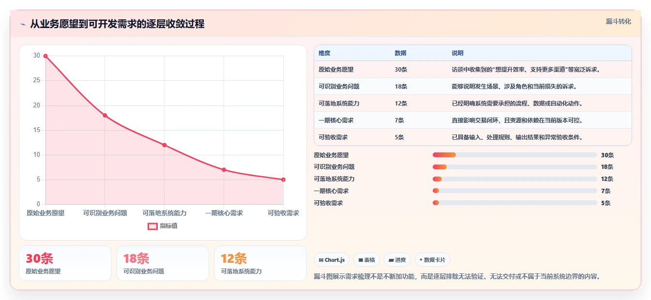Click the description starting 直接影响交易闭环
Viewport: 651px width, 300px height.
[x=517, y=120]
